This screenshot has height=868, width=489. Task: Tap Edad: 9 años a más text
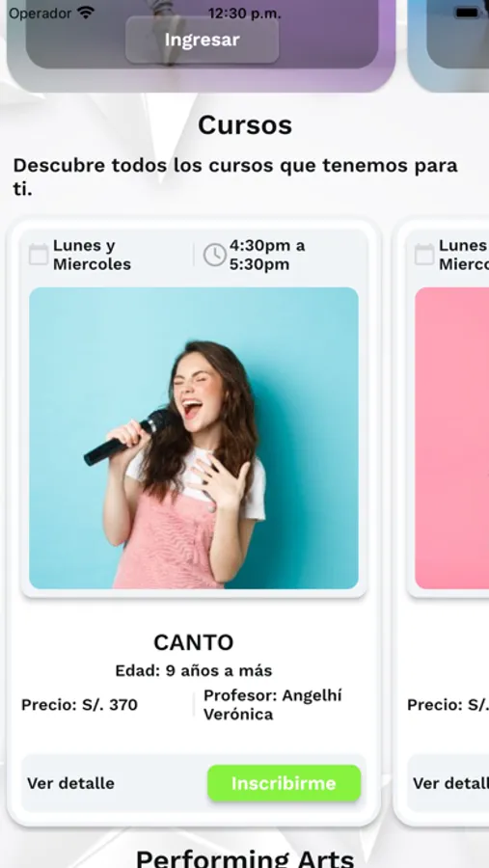194,671
